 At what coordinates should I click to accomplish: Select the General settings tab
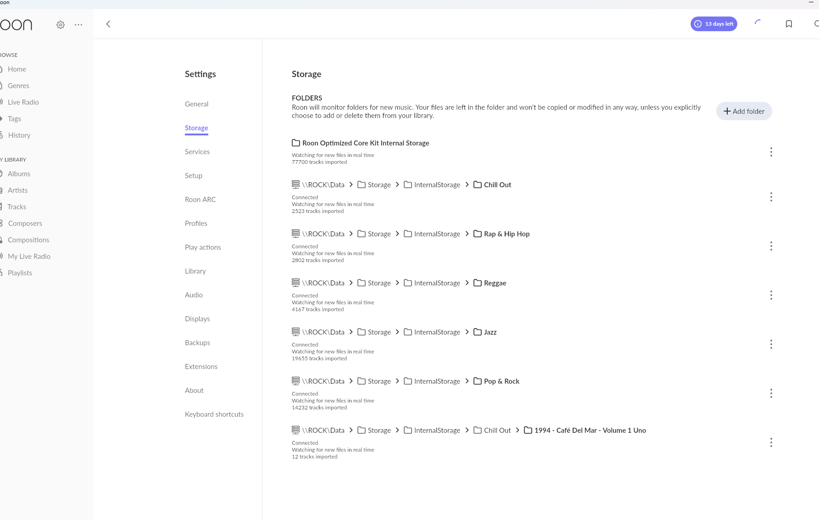(196, 104)
